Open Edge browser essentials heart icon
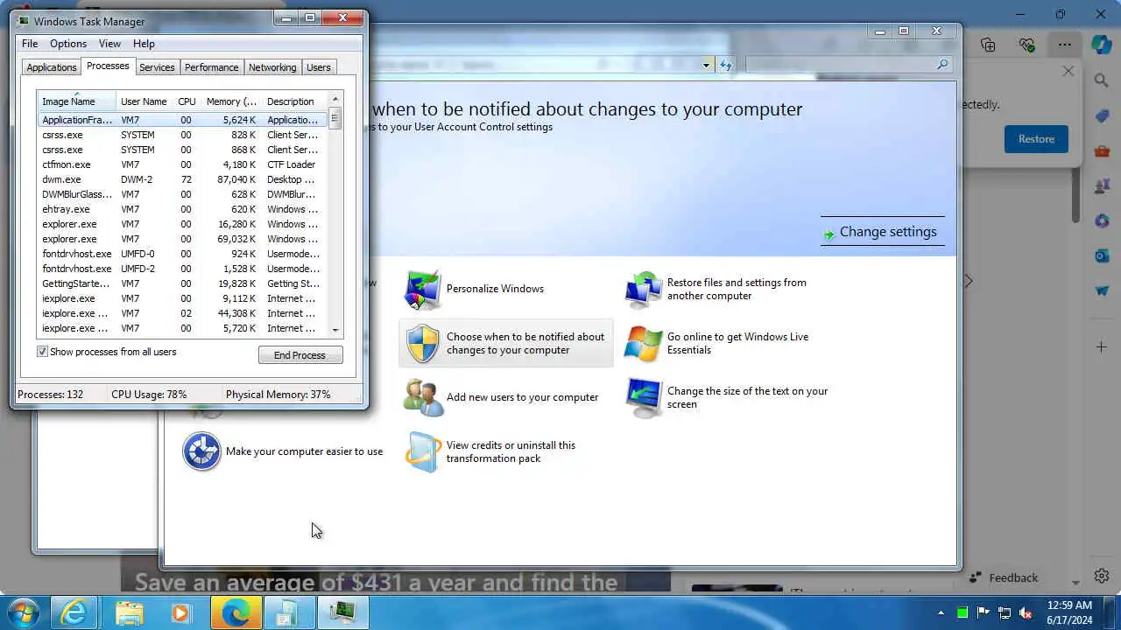The width and height of the screenshot is (1121, 630). coord(1026,45)
